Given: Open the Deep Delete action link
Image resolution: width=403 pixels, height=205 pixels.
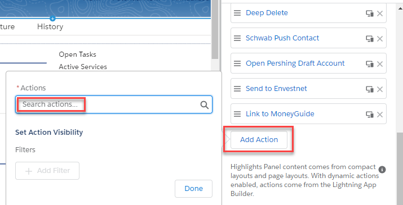Looking at the screenshot, I should pos(267,13).
